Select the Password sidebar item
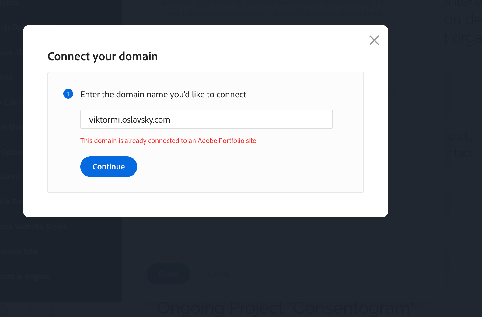The width and height of the screenshot is (482, 317). click(10, 177)
